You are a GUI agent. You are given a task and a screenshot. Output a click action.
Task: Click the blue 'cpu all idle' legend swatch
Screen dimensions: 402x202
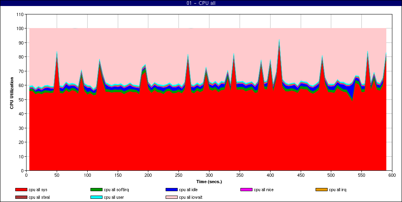172,190
